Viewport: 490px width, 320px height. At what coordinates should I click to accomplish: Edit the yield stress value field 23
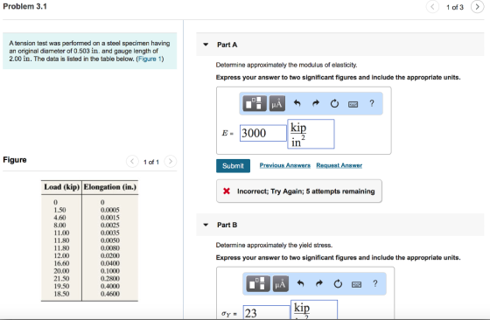tap(267, 312)
